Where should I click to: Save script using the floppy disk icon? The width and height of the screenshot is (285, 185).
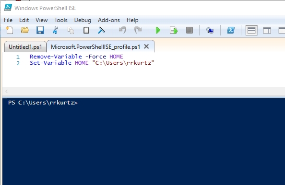click(x=40, y=30)
